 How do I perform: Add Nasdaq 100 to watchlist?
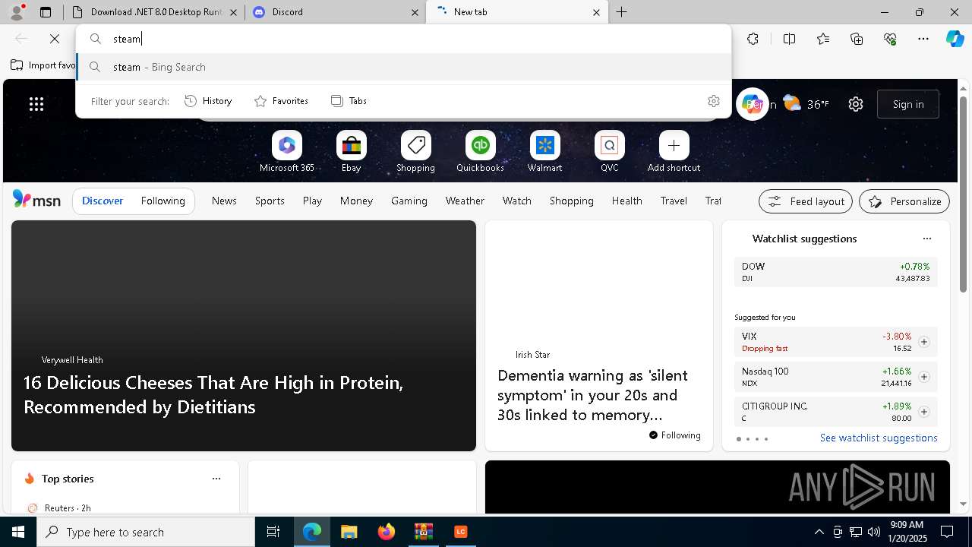point(923,377)
